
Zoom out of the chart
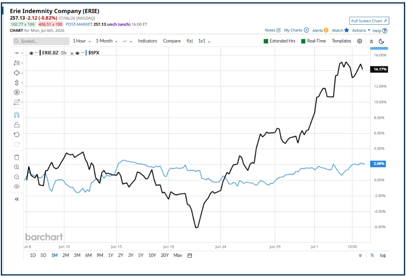[x=17, y=177]
